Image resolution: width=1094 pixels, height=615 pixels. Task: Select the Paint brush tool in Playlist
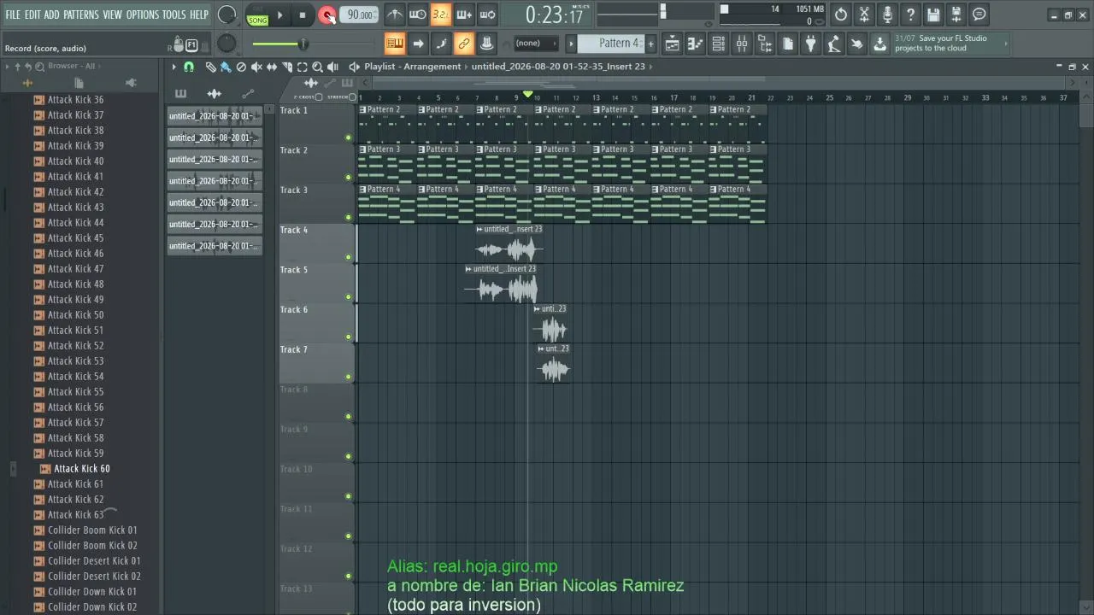[x=226, y=67]
